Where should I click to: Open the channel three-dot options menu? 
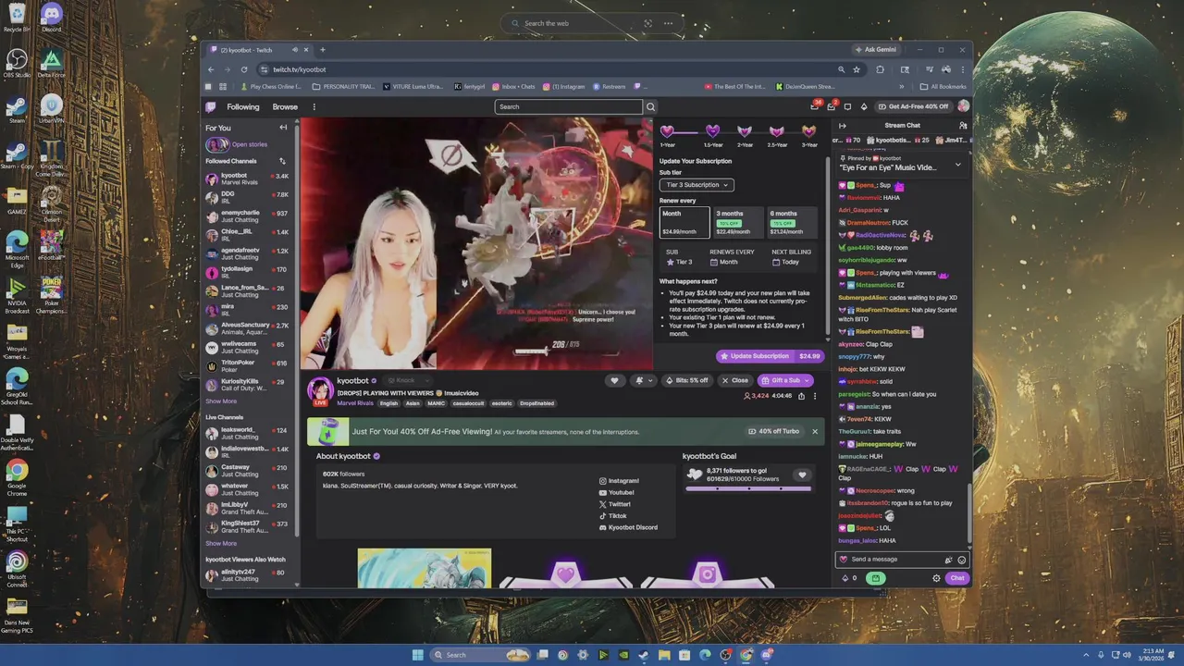click(x=815, y=396)
